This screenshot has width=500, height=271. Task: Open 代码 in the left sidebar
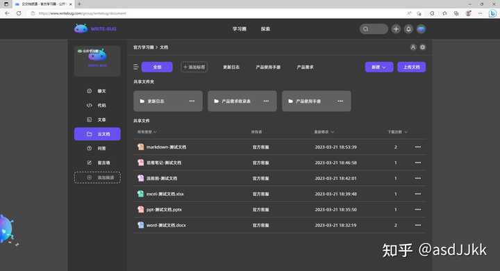[x=97, y=106]
